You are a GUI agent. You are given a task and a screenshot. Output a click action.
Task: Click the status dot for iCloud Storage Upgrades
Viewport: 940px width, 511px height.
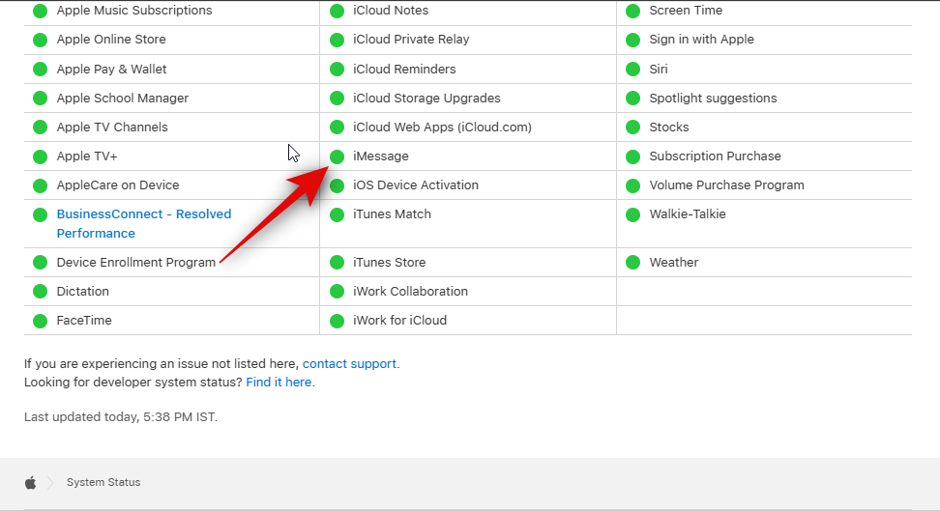337,99
